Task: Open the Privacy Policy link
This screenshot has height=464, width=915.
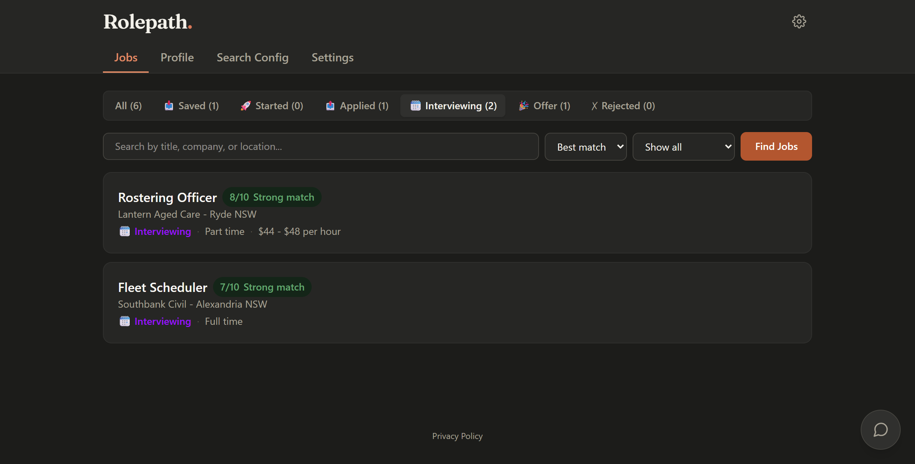Action: pyautogui.click(x=457, y=436)
